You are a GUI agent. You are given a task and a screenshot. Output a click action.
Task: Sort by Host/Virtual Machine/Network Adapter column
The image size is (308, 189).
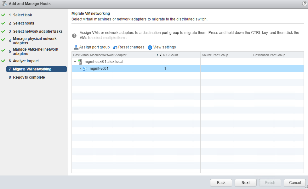[117, 55]
